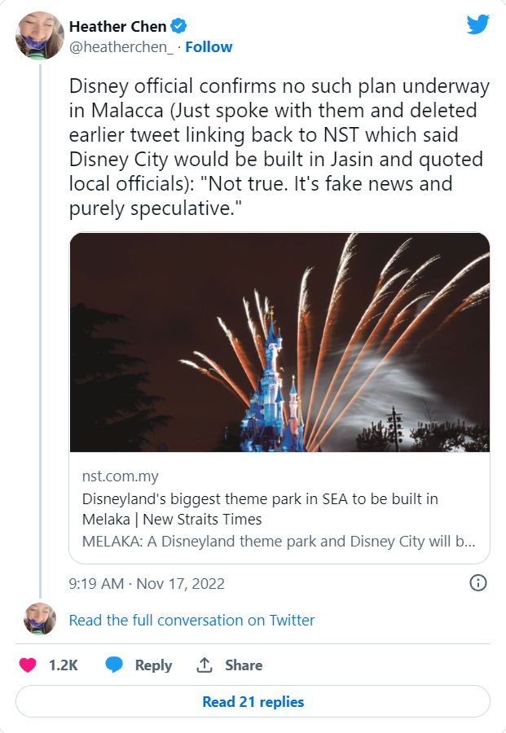Click the Reply text label
Image resolution: width=506 pixels, height=733 pixels.
153,665
